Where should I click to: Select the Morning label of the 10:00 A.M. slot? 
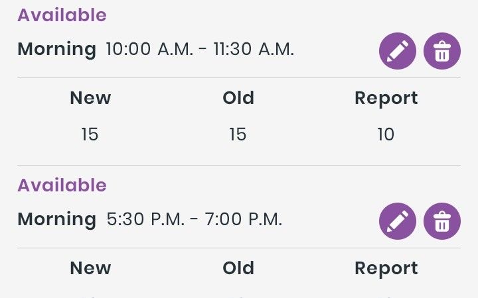[x=57, y=50]
